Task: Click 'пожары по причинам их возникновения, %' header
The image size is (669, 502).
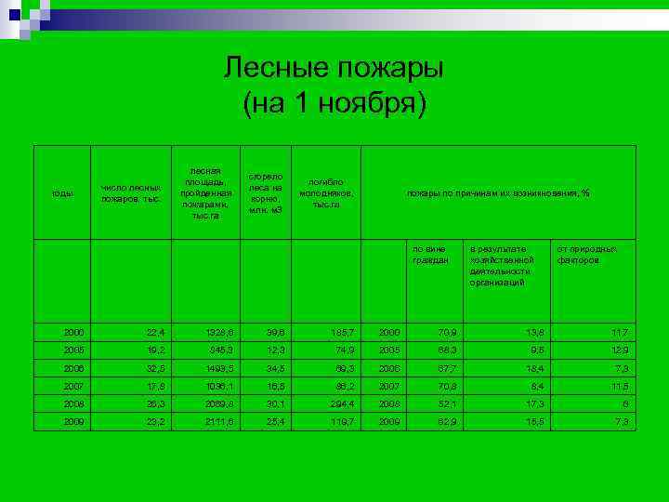Action: (x=498, y=193)
